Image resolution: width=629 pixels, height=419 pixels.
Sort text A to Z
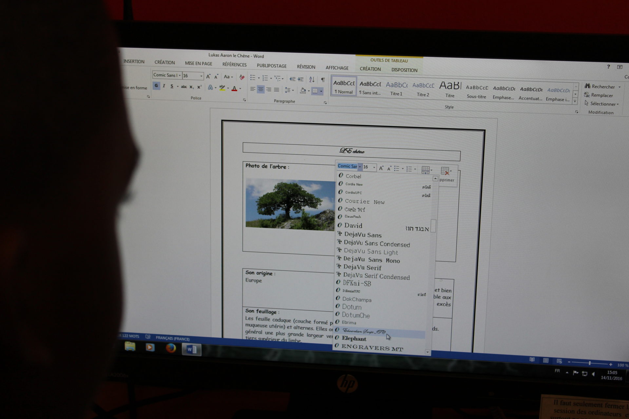tap(312, 80)
